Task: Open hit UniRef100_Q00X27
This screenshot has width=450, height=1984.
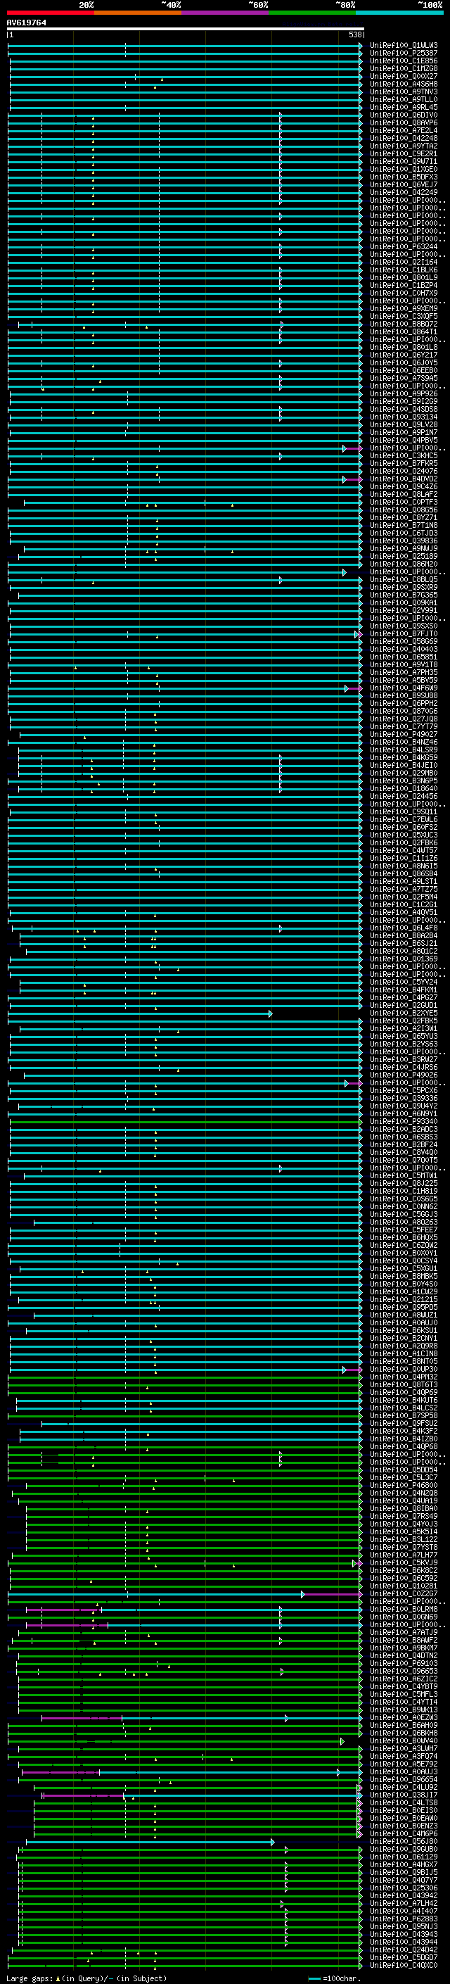Action: [x=404, y=76]
